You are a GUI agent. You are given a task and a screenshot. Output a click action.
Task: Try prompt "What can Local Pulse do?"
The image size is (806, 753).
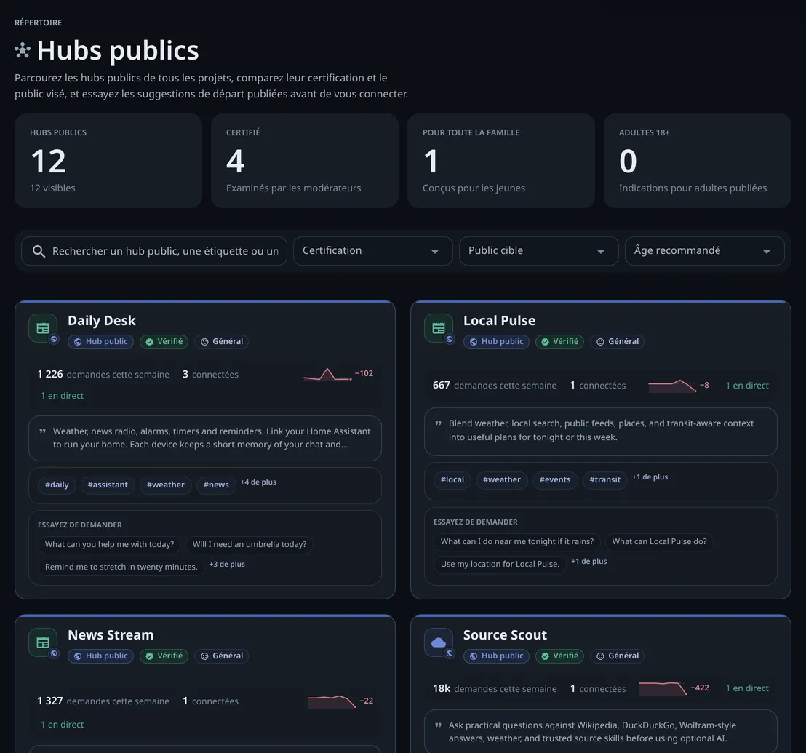pyautogui.click(x=660, y=541)
